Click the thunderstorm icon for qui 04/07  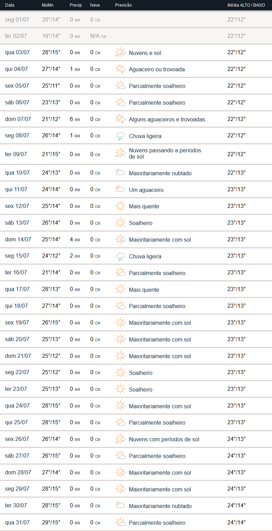[120, 69]
